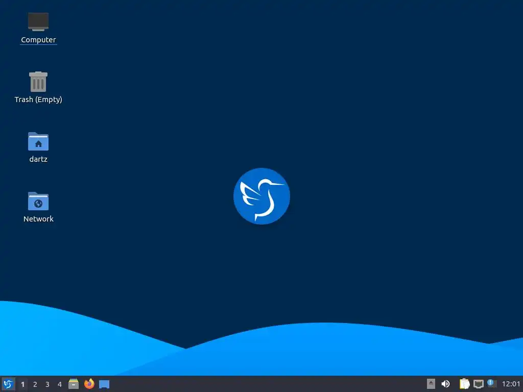Click the "Trash (Empty)" label

[38, 100]
